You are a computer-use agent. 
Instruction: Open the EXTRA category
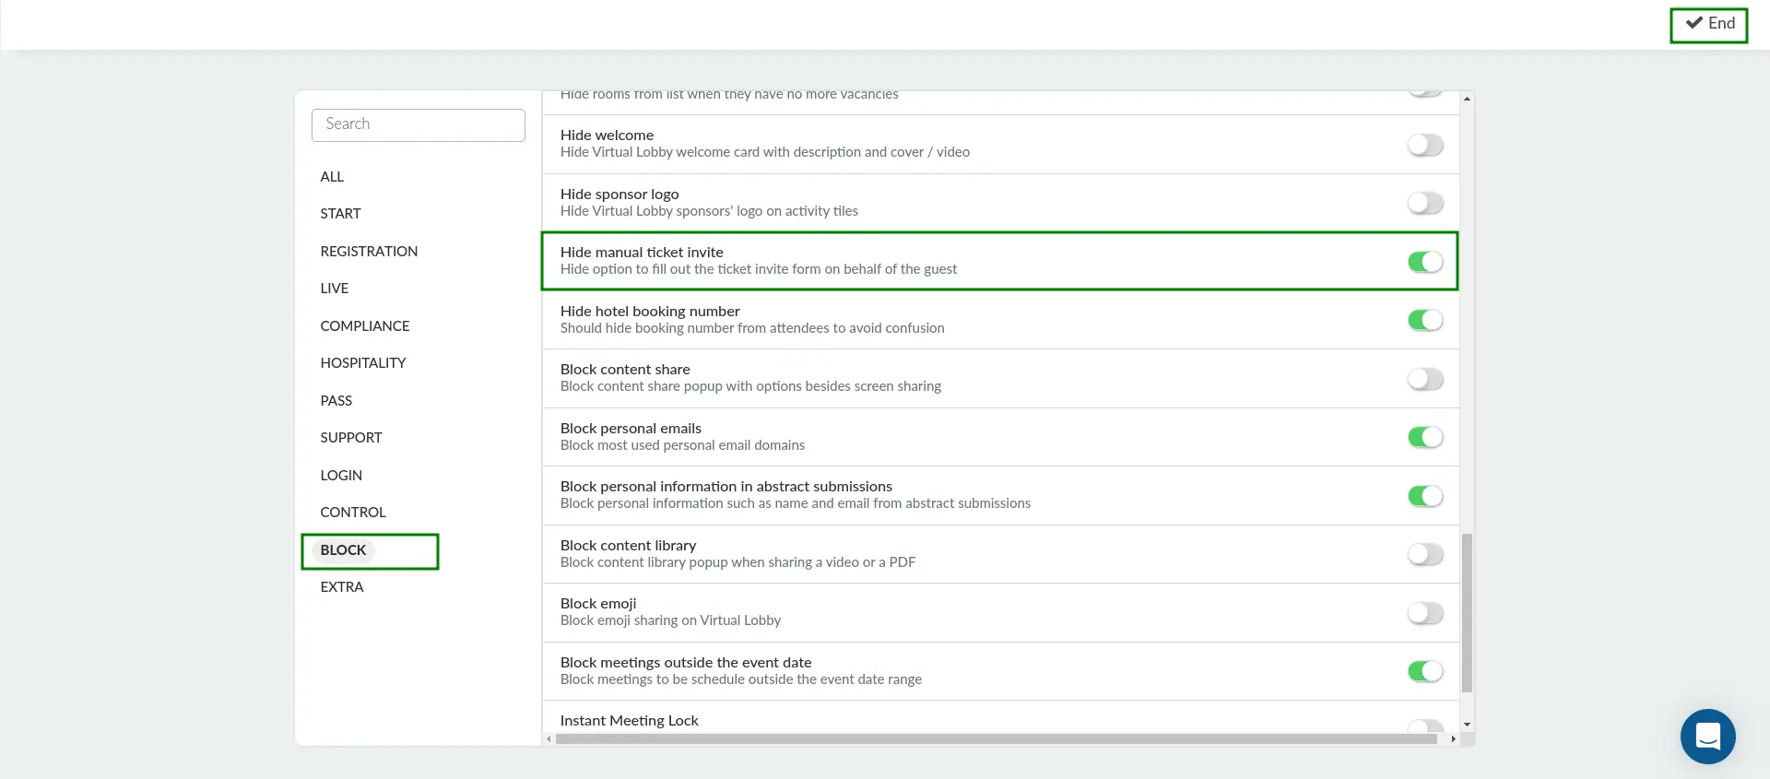point(342,587)
